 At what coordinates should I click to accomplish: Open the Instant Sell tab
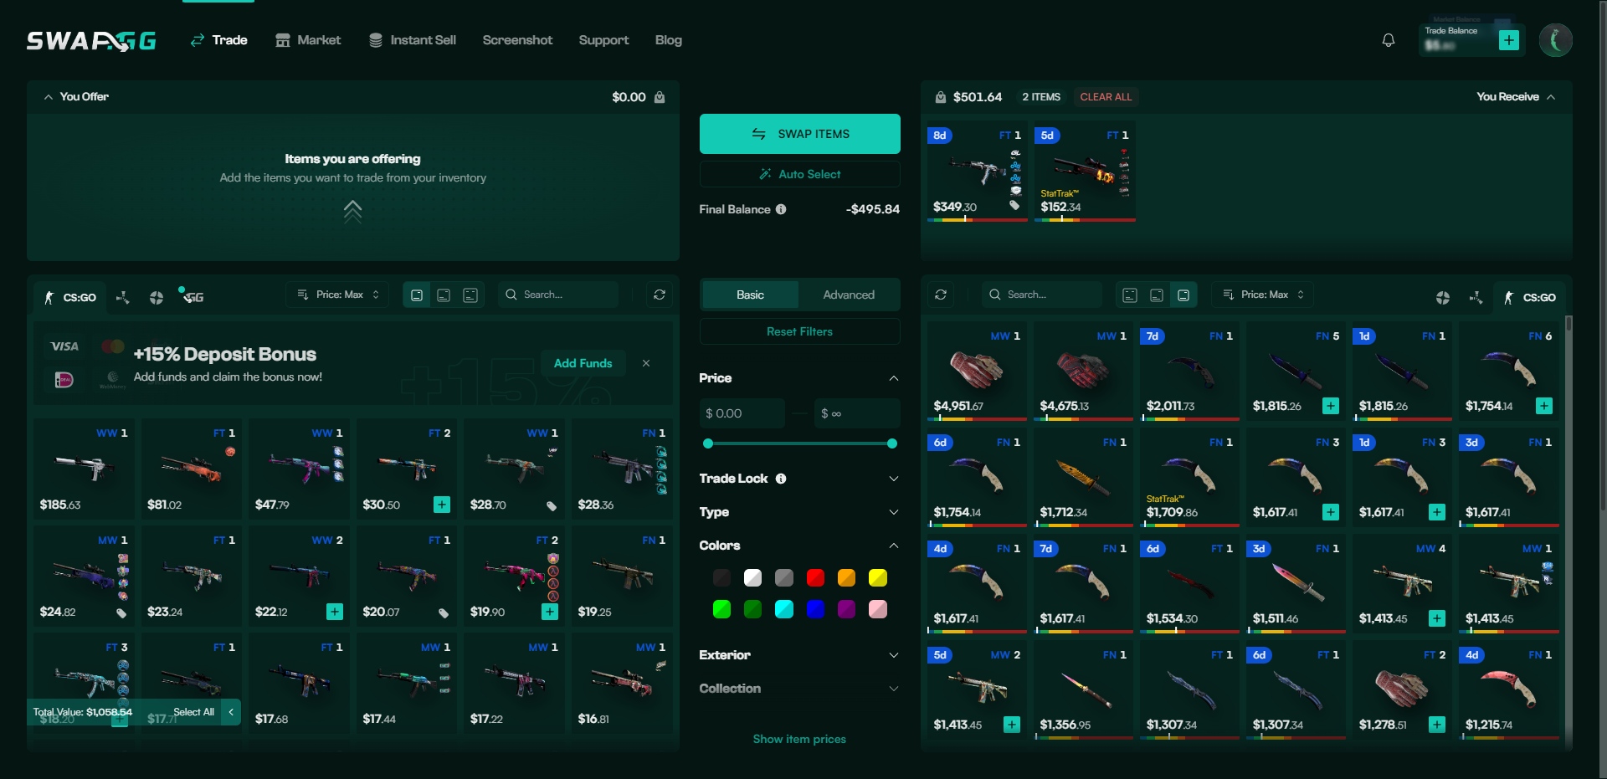[x=413, y=40]
